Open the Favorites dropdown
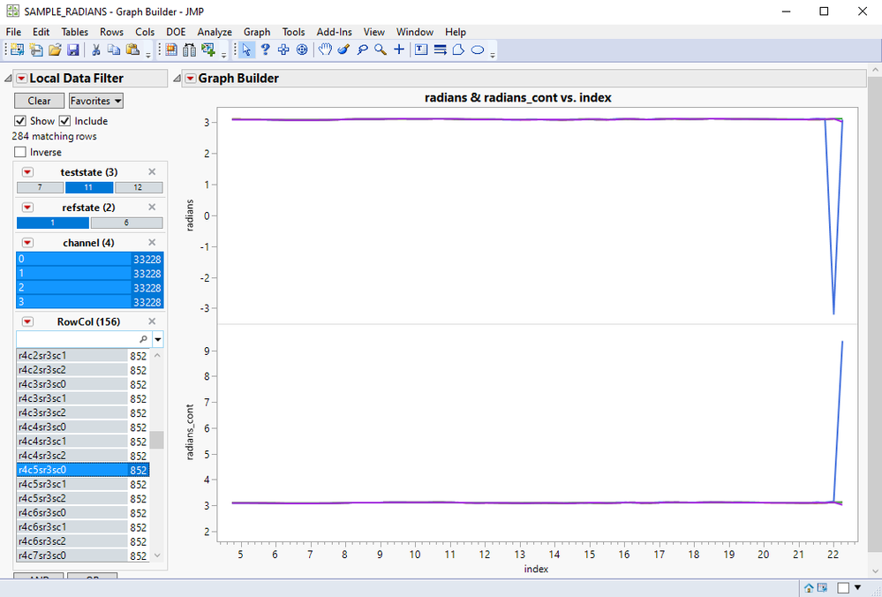882x597 pixels. [x=96, y=101]
